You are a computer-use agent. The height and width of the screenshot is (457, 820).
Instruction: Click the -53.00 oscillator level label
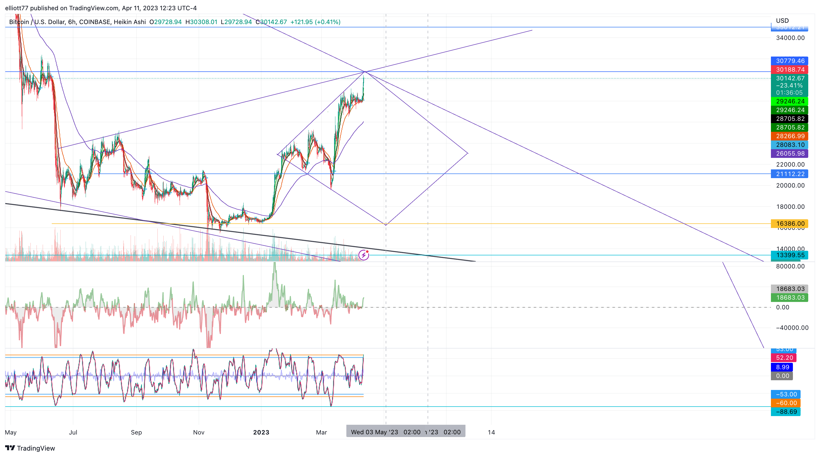coord(786,394)
